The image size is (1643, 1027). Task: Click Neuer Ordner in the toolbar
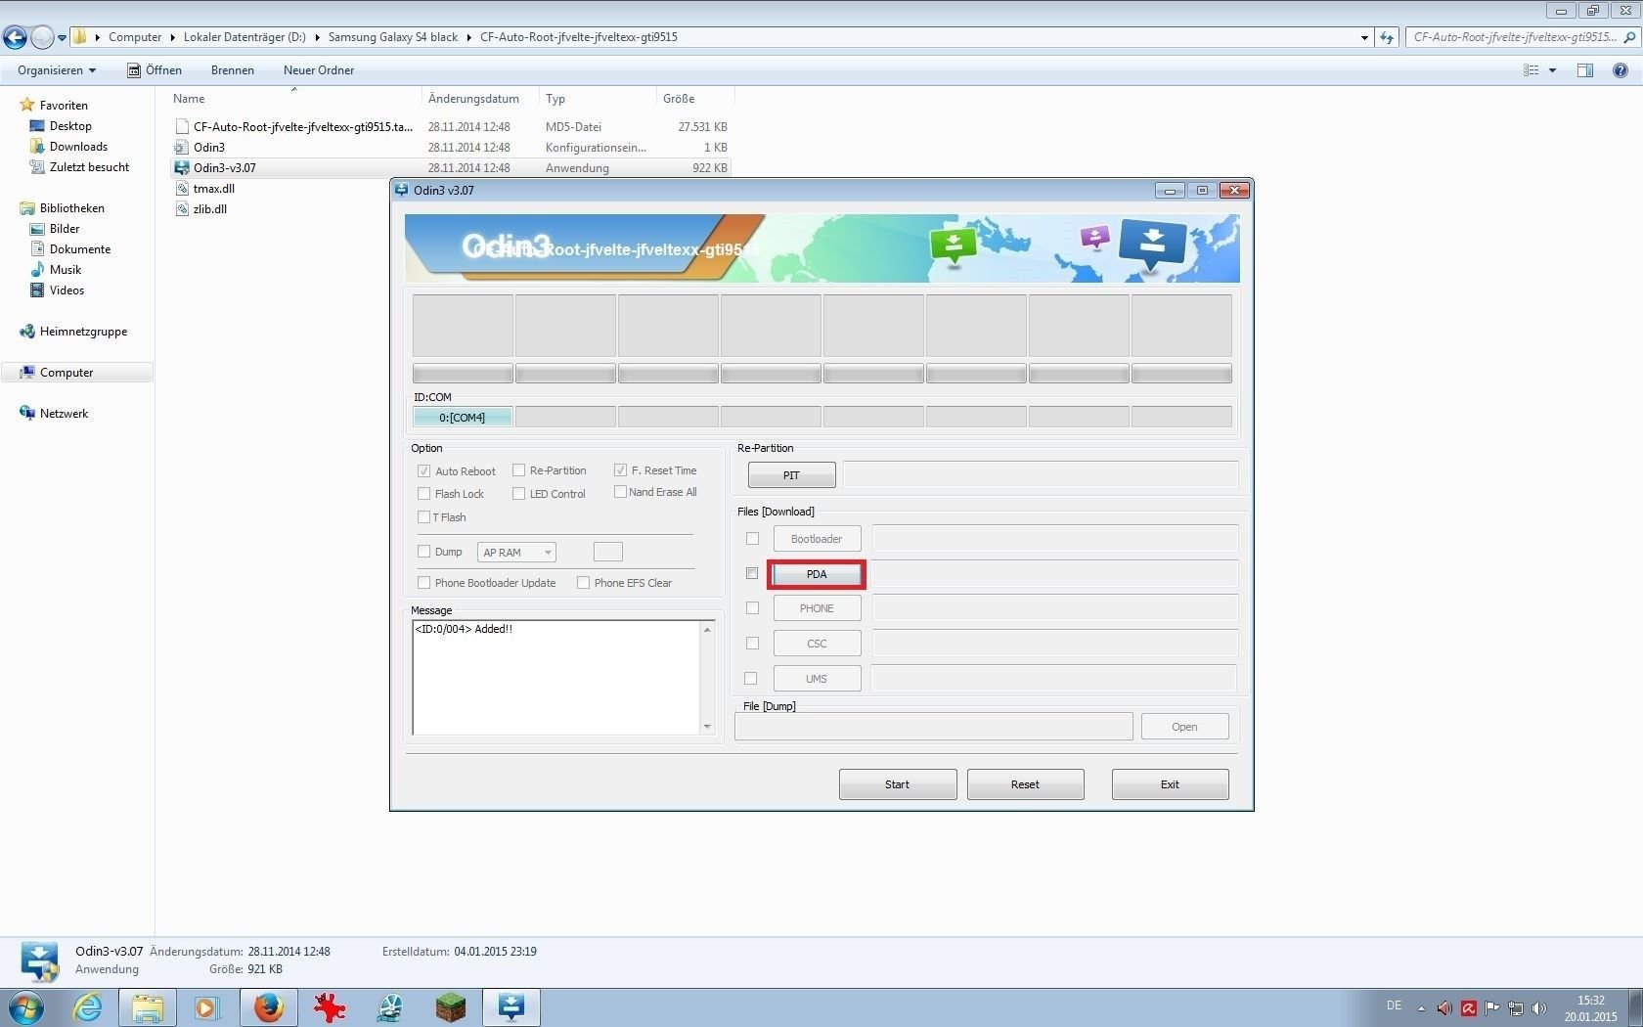[x=319, y=70]
